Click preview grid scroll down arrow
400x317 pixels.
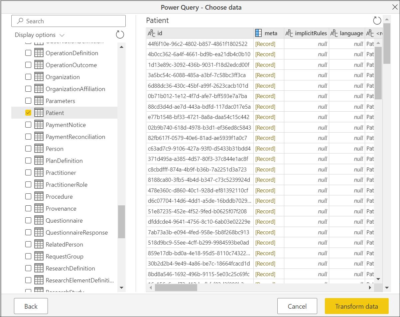(378, 279)
